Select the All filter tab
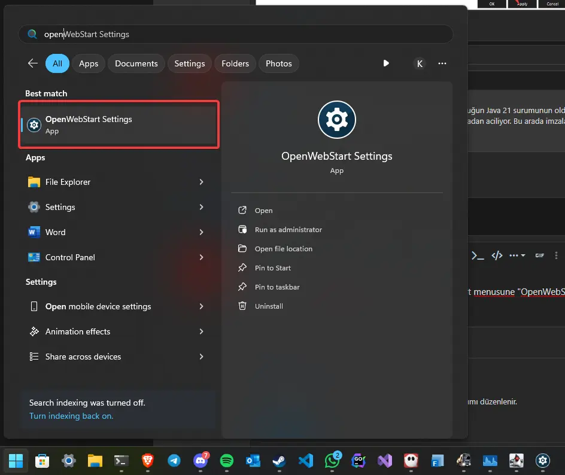 pyautogui.click(x=57, y=63)
